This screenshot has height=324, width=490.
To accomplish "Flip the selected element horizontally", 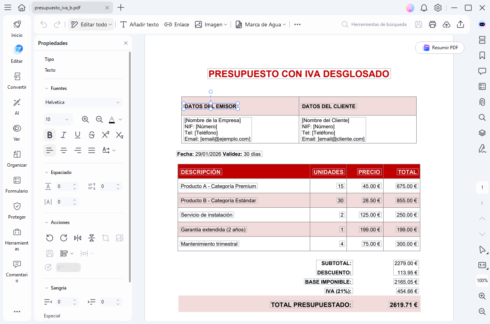I will point(77,238).
